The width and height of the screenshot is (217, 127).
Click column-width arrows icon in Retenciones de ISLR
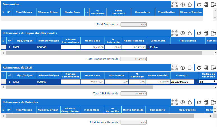174,68
